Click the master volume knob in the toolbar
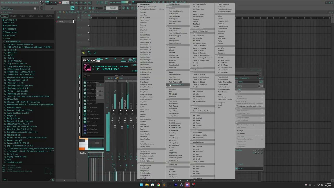334x188 pixels. click(x=41, y=3)
